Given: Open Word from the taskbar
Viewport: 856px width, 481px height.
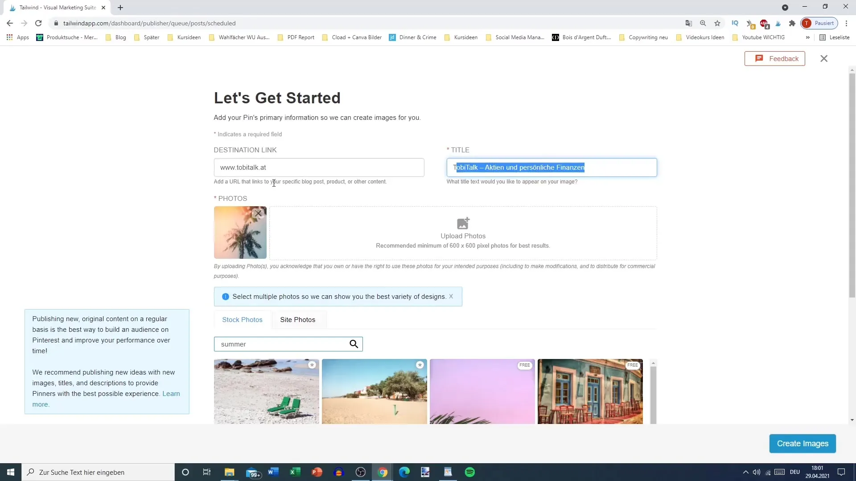Looking at the screenshot, I should pyautogui.click(x=273, y=472).
